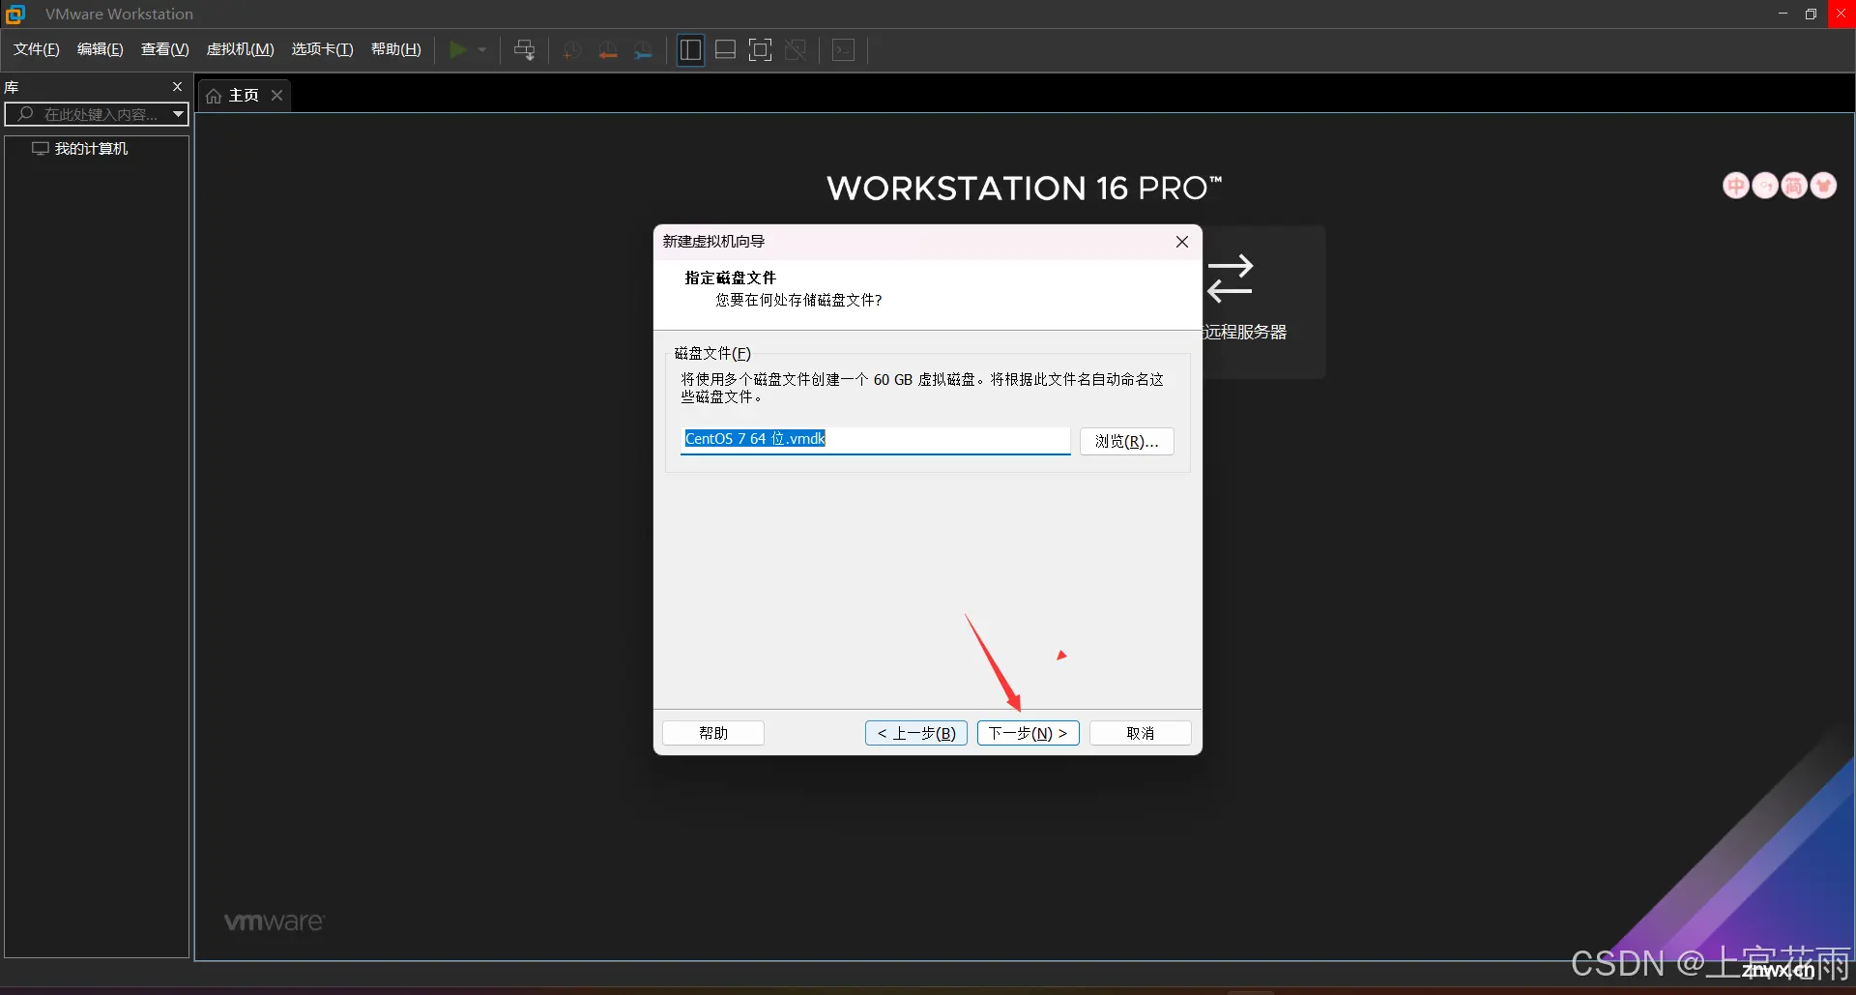Click the 上一步(B) back button

[x=916, y=733]
